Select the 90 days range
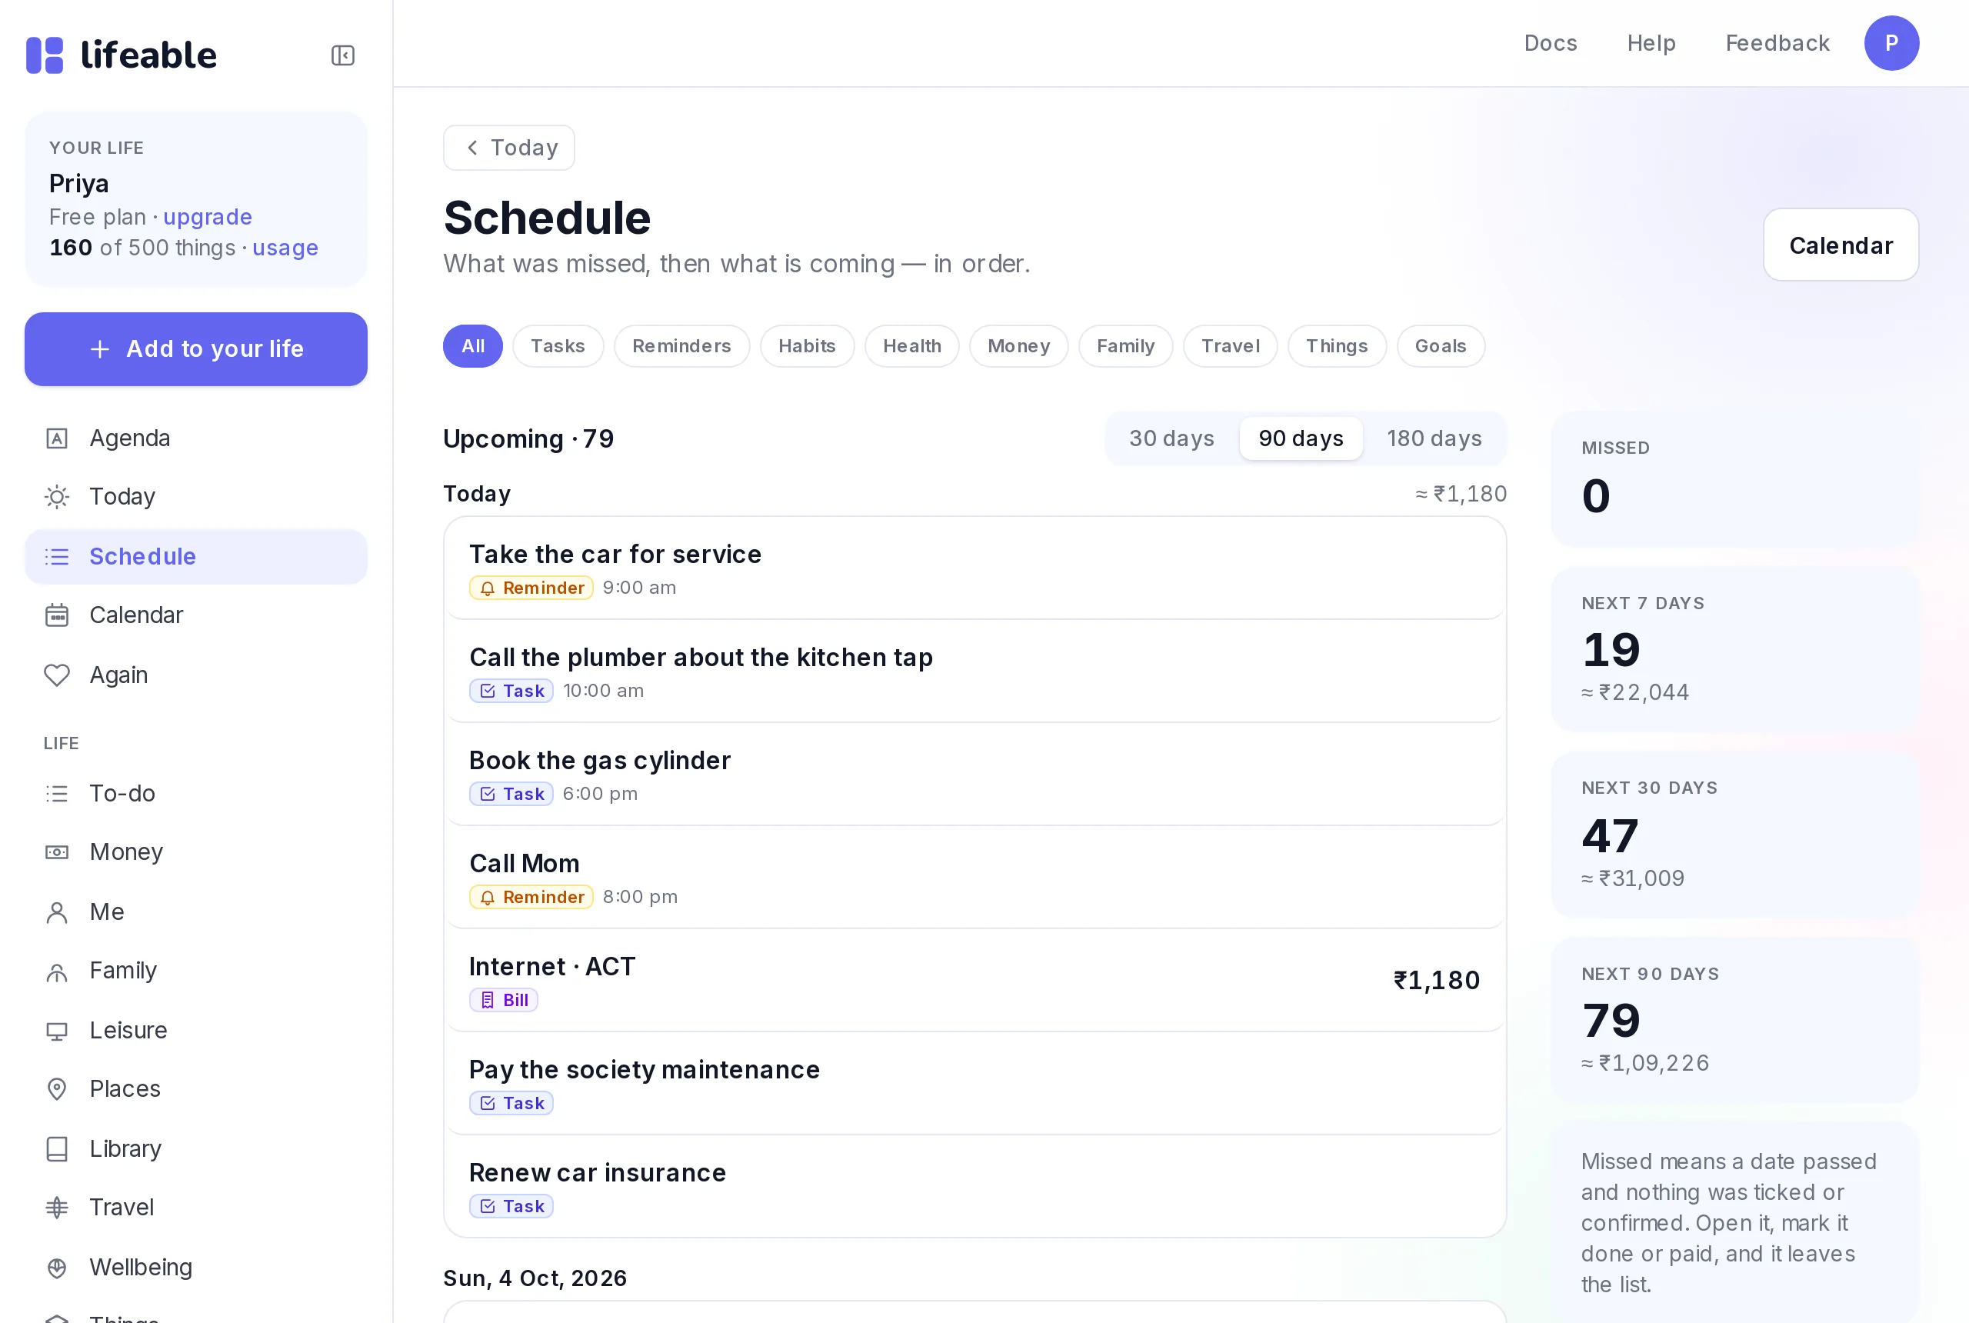This screenshot has height=1323, width=1969. 1300,438
